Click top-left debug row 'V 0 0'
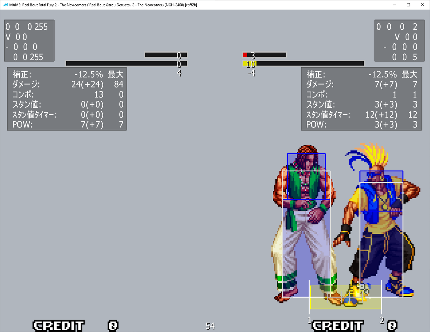Image resolution: width=430 pixels, height=332 pixels. tap(16, 37)
